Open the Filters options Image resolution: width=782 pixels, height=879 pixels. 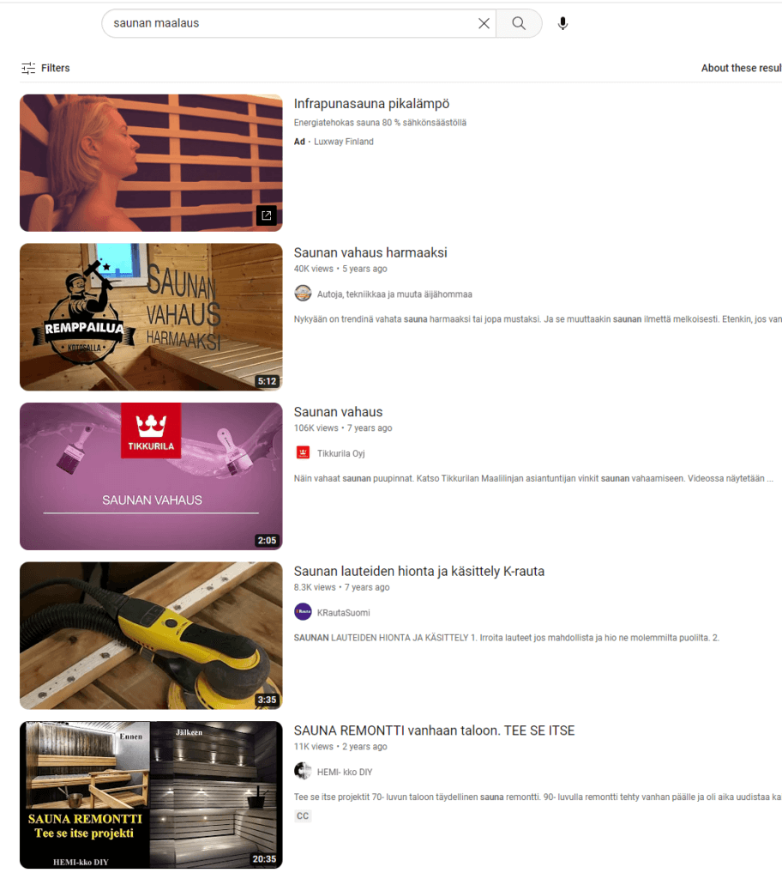pos(46,68)
